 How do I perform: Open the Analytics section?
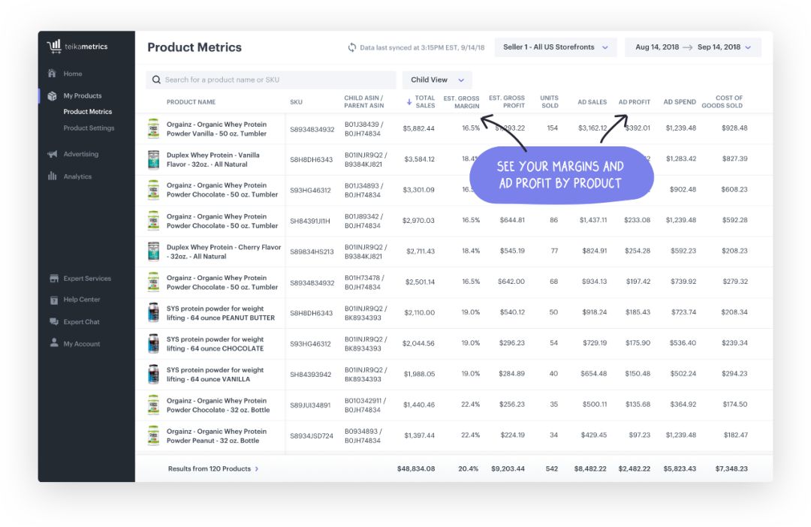[77, 176]
